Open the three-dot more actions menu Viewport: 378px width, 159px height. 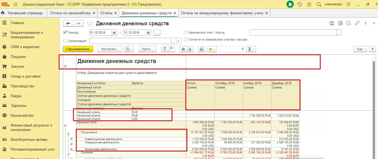click(x=366, y=24)
